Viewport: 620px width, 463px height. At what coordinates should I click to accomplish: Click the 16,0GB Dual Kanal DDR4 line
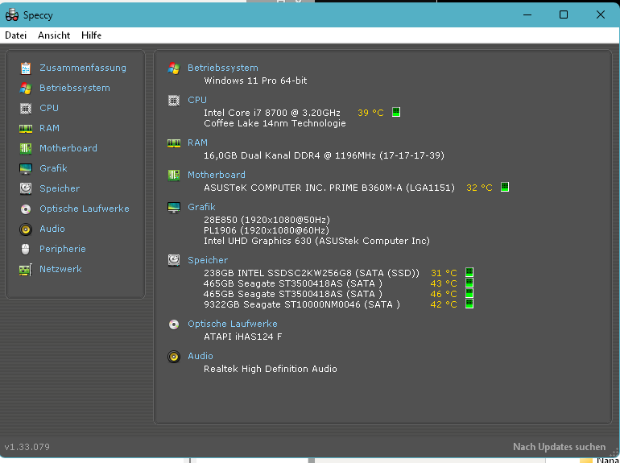[324, 155]
